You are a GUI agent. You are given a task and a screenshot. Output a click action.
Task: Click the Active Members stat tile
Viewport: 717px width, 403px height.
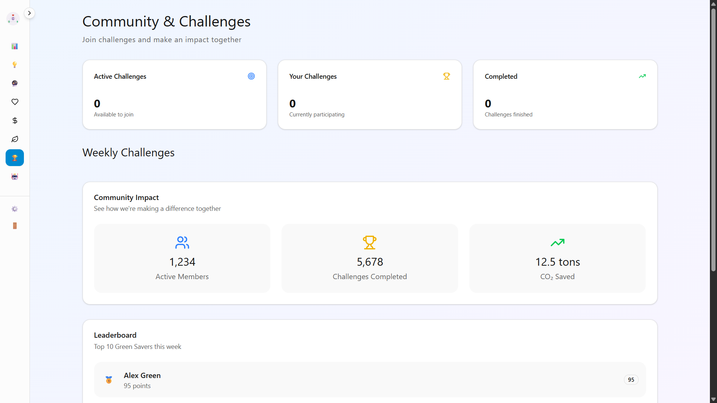182,258
